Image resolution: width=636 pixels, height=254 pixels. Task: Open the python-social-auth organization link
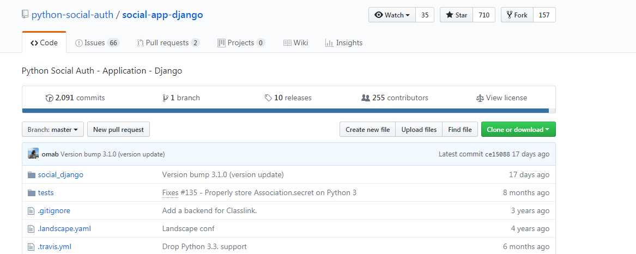(72, 15)
